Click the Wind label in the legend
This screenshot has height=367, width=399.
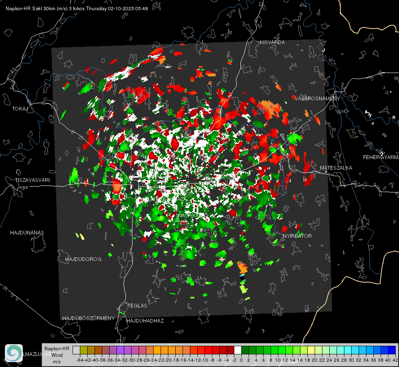pos(57,355)
